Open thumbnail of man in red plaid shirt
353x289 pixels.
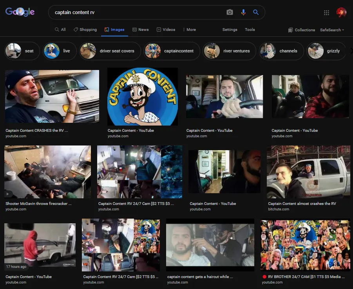[x=310, y=97]
